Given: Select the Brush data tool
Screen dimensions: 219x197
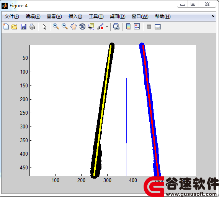Looking at the screenshot, I should [100, 26].
